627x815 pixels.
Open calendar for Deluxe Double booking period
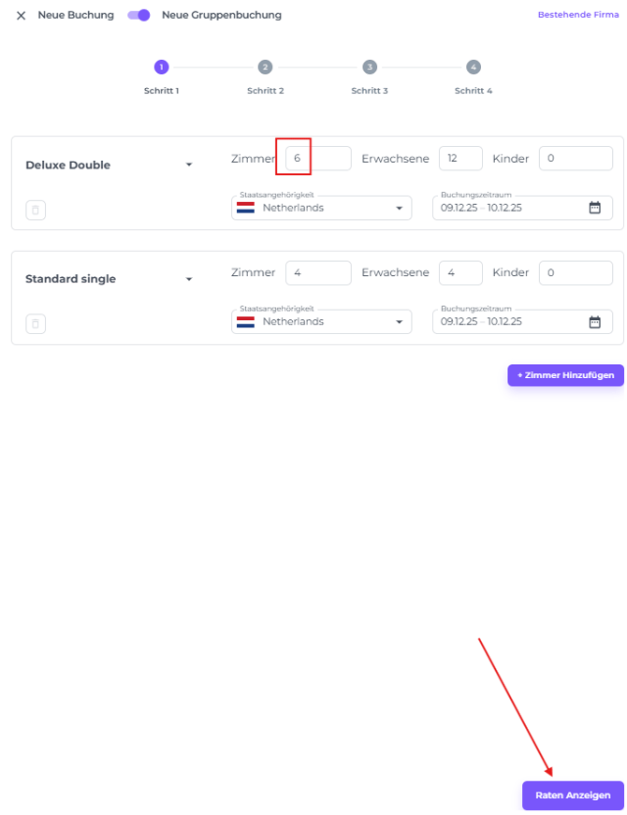pos(594,208)
